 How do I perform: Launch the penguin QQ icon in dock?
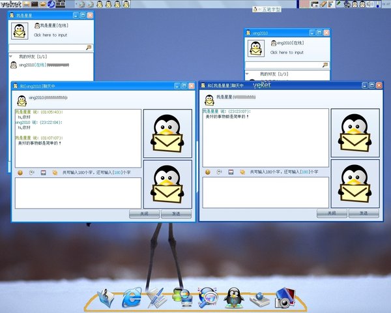click(x=234, y=297)
